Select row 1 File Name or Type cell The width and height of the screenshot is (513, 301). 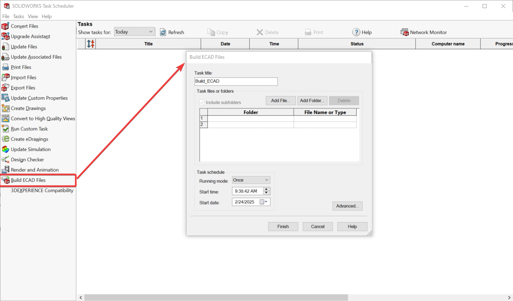click(325, 118)
